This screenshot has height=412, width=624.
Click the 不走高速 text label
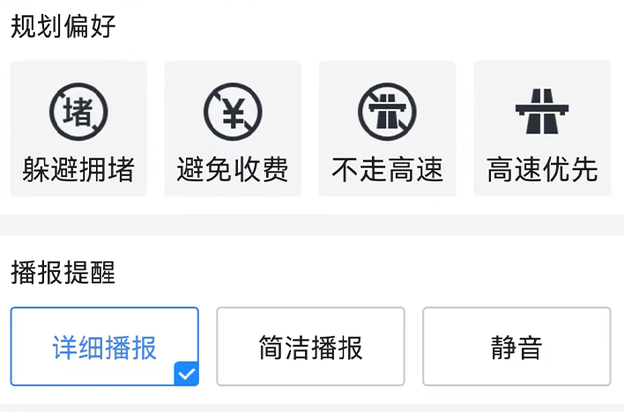coord(387,169)
